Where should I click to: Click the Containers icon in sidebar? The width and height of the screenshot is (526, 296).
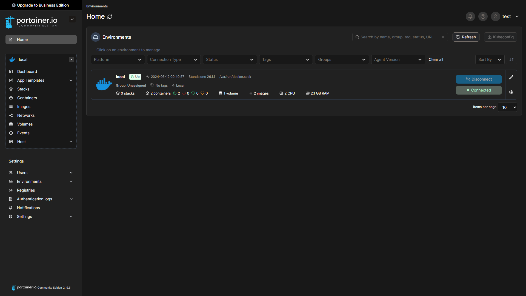(x=11, y=98)
